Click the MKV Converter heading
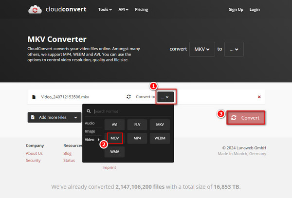Screen dimensions: 292x198 (x=57, y=39)
